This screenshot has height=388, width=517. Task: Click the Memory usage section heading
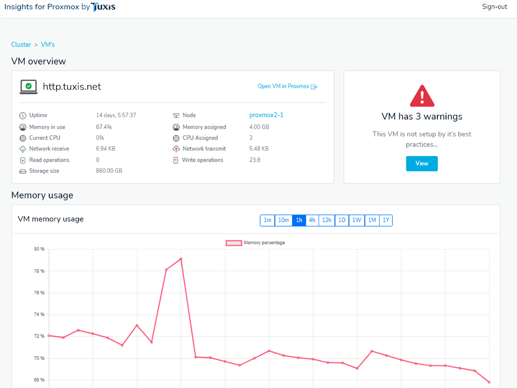click(x=42, y=196)
